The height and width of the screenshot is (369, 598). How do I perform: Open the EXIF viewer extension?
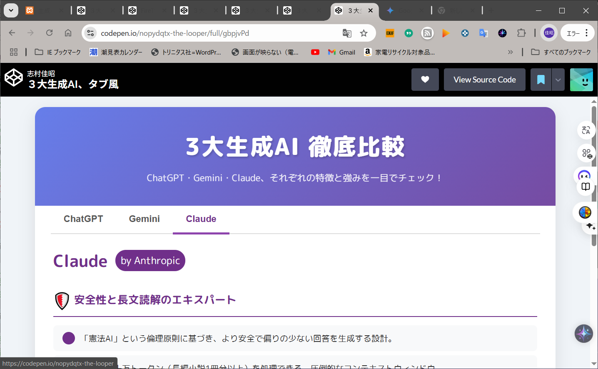(x=390, y=33)
